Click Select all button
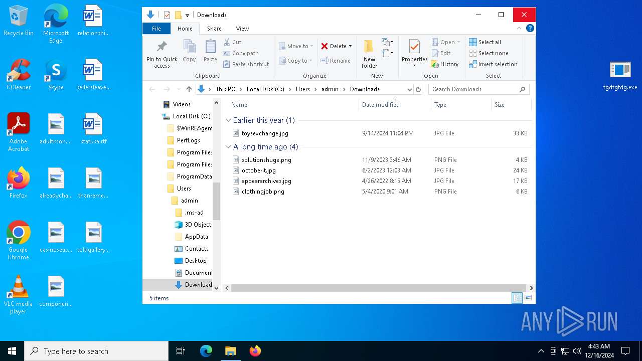 (x=485, y=42)
